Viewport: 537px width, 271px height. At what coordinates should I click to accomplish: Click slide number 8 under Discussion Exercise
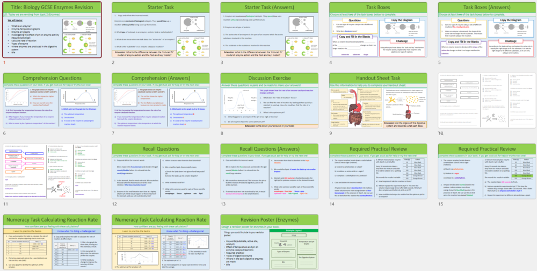(222, 133)
